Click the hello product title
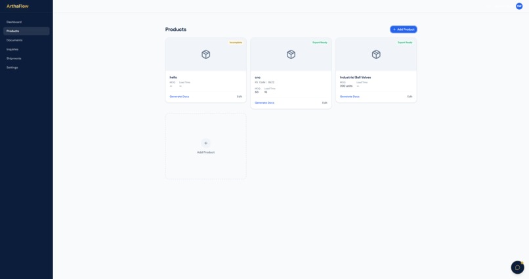The width and height of the screenshot is (529, 279). coord(173,77)
